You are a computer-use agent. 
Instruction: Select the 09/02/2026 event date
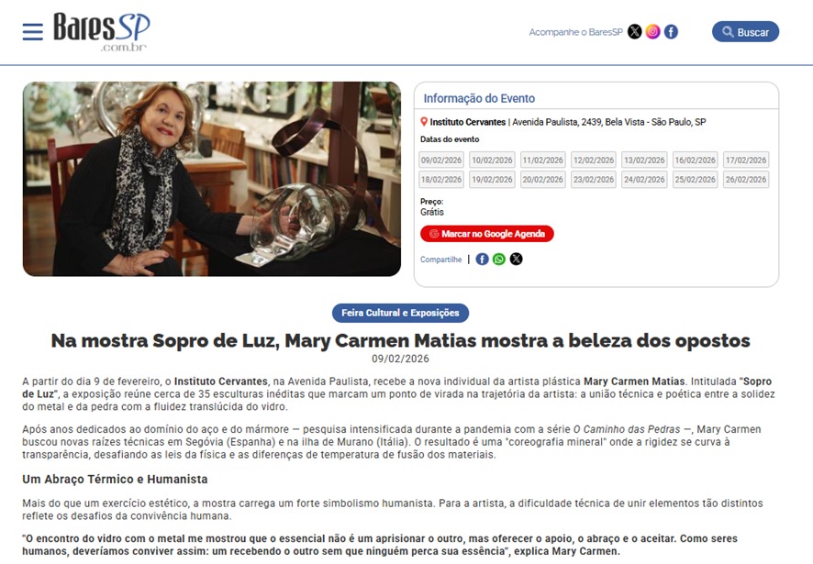coord(441,160)
